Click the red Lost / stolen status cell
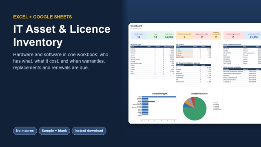Screen dimensions: 261x147 pos(184,57)
